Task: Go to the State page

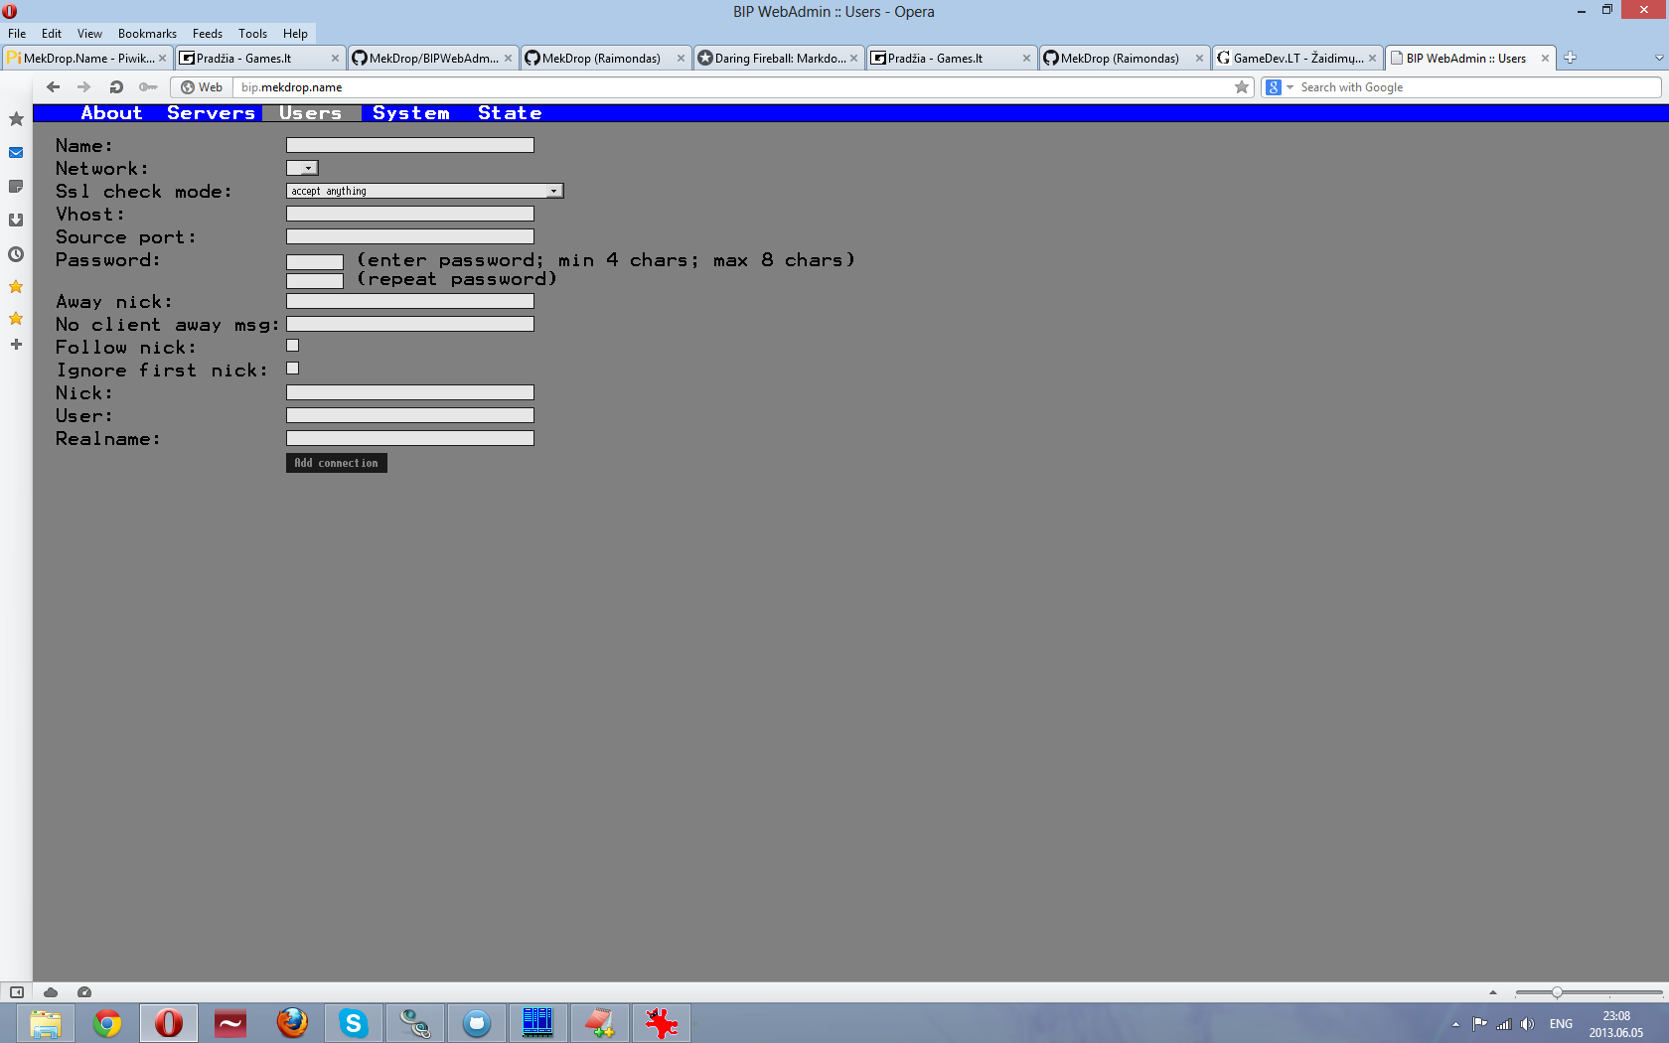Action: click(x=510, y=113)
